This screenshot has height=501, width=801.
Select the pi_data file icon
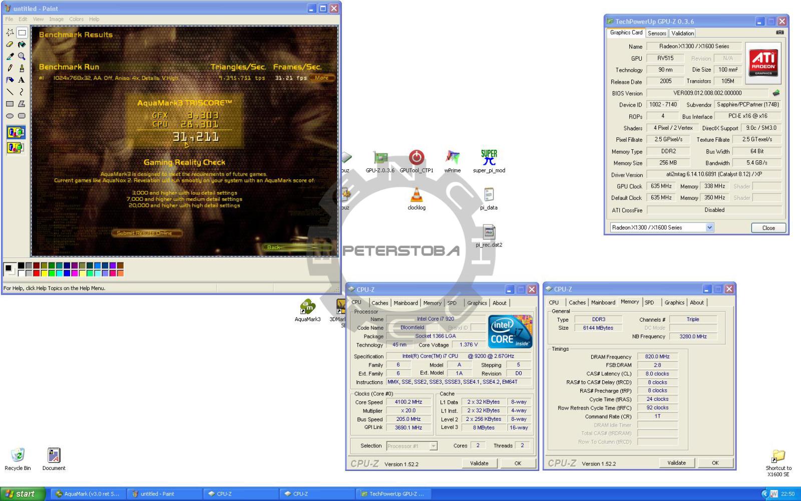[x=489, y=198]
